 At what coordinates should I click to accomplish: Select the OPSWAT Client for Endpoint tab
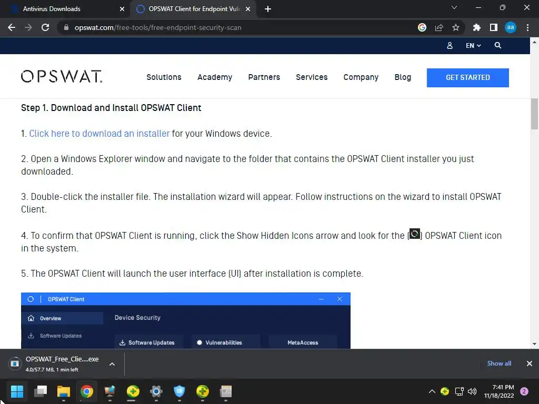(193, 9)
